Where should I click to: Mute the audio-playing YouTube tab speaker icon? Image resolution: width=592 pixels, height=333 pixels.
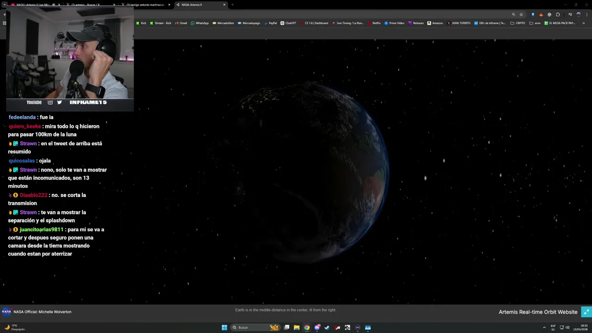(x=53, y=5)
